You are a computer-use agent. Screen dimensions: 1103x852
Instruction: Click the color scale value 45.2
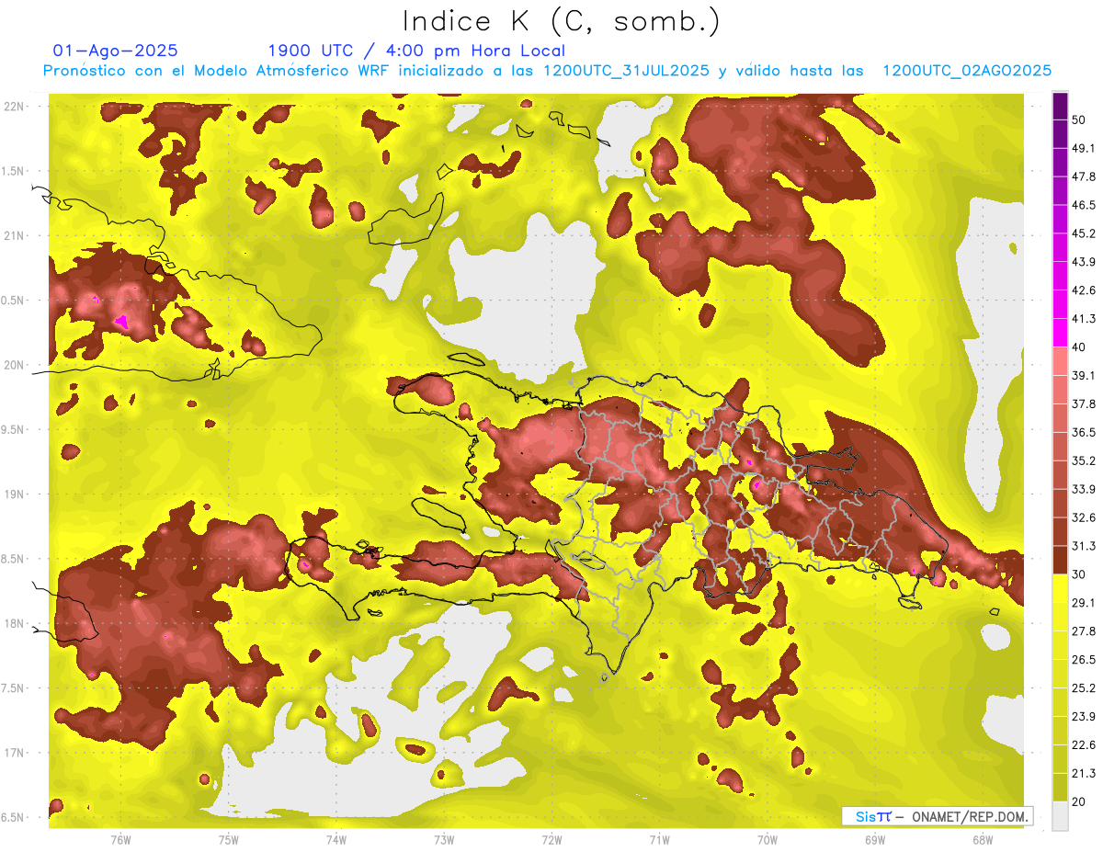point(1084,233)
